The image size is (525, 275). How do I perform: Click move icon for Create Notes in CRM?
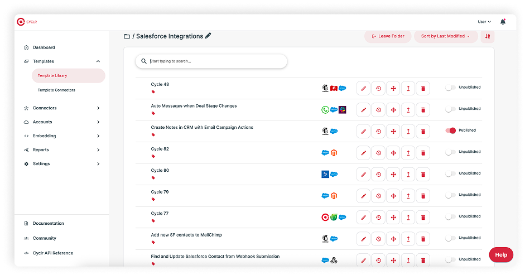[x=393, y=131]
